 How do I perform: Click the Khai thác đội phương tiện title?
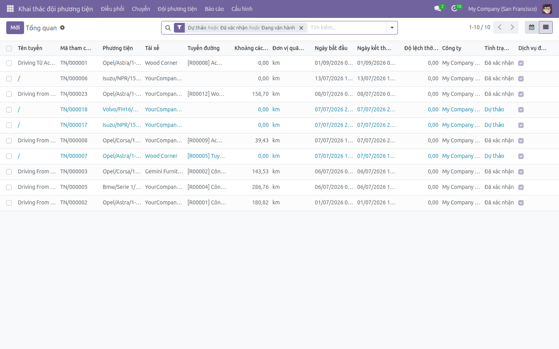click(x=56, y=9)
